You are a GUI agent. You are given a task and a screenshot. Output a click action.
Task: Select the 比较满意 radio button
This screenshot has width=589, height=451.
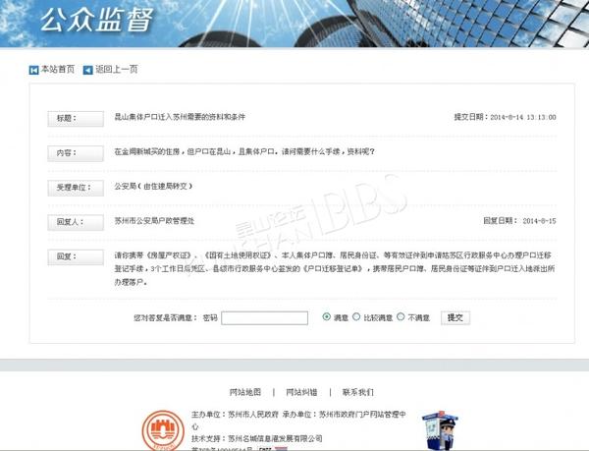coord(357,317)
